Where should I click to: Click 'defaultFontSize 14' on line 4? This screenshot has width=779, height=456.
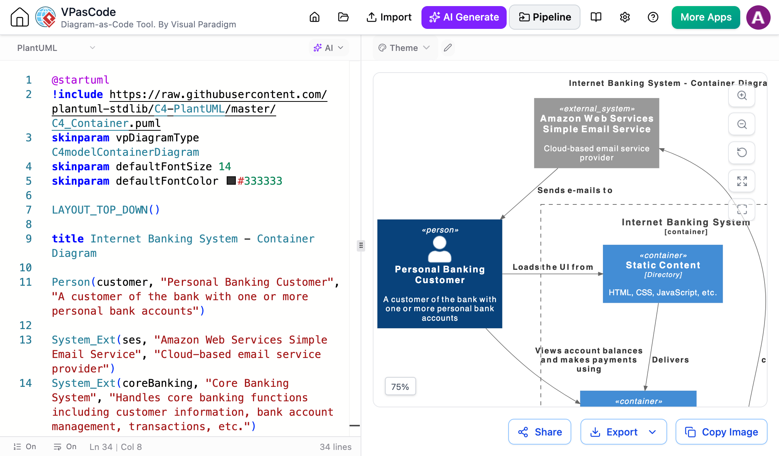pos(173,166)
